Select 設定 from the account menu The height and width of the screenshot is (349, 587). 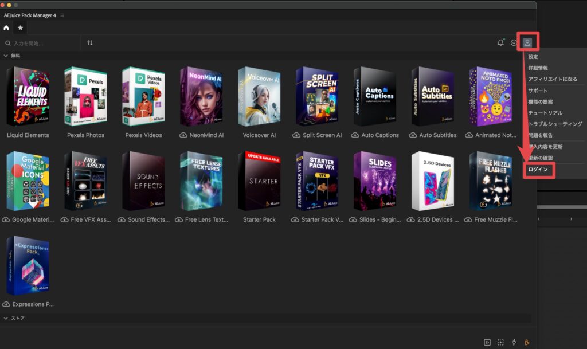(533, 57)
